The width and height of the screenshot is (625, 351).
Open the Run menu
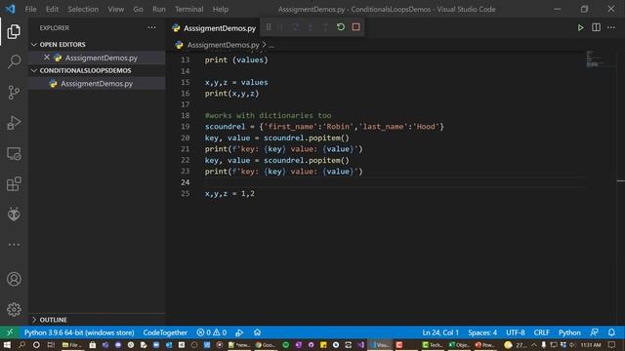click(x=158, y=9)
